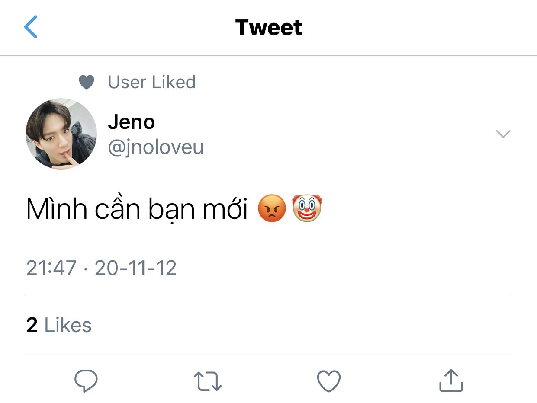537x403 pixels.
Task: Retweet this tweet via the arrows icon
Action: [208, 381]
